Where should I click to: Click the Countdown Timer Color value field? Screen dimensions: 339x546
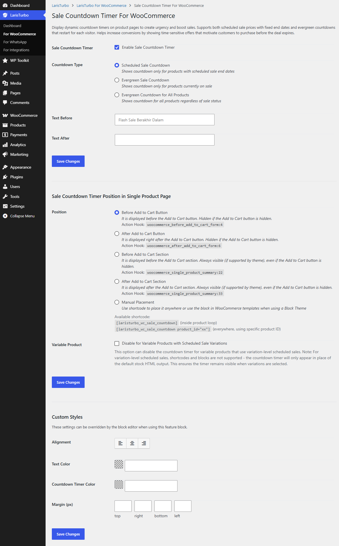pos(151,486)
